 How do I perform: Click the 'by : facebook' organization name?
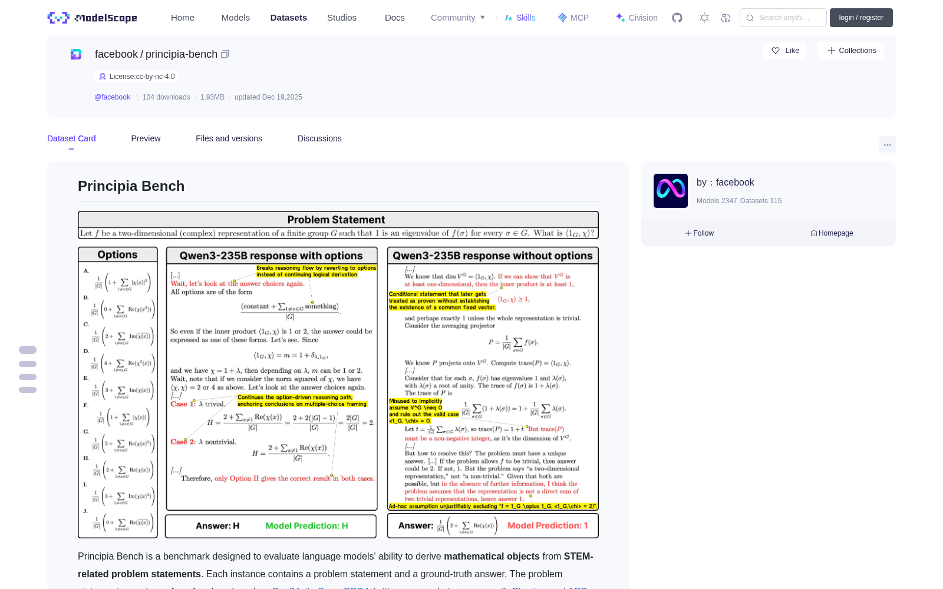pyautogui.click(x=725, y=183)
